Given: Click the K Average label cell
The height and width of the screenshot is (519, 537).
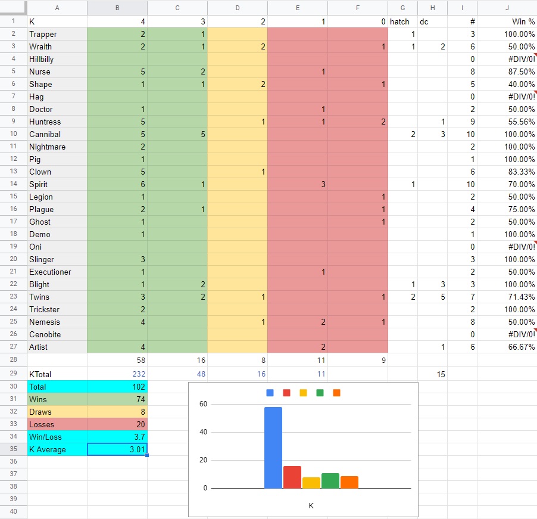Looking at the screenshot, I should point(57,449).
